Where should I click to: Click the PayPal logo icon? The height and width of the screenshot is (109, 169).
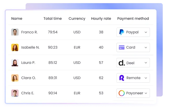(122, 32)
